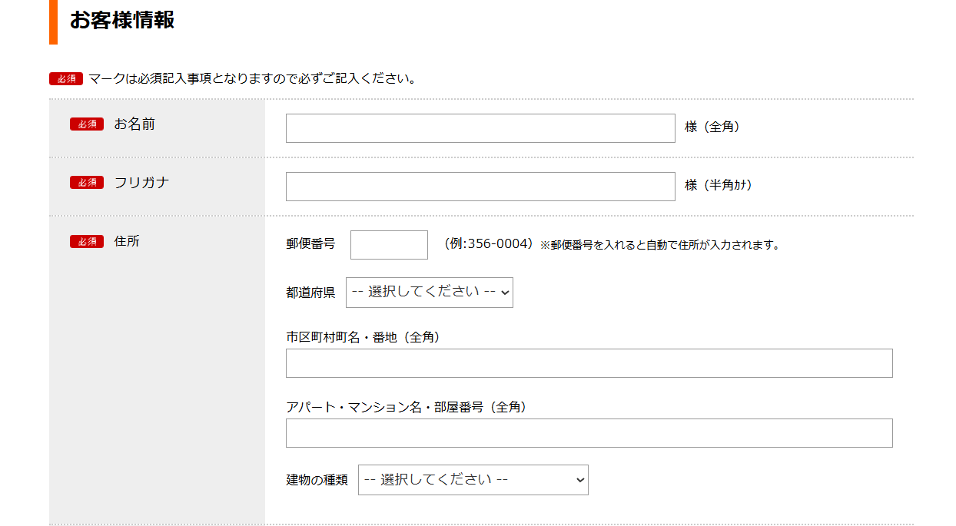Click the 様（全角） hint text
The image size is (956, 526).
coord(712,127)
